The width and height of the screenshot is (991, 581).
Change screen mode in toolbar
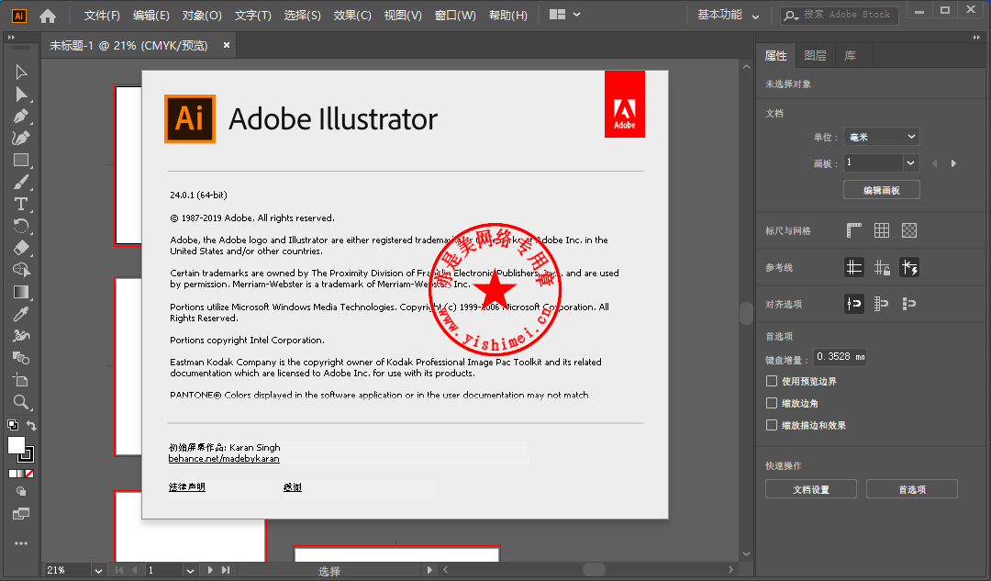(x=21, y=514)
